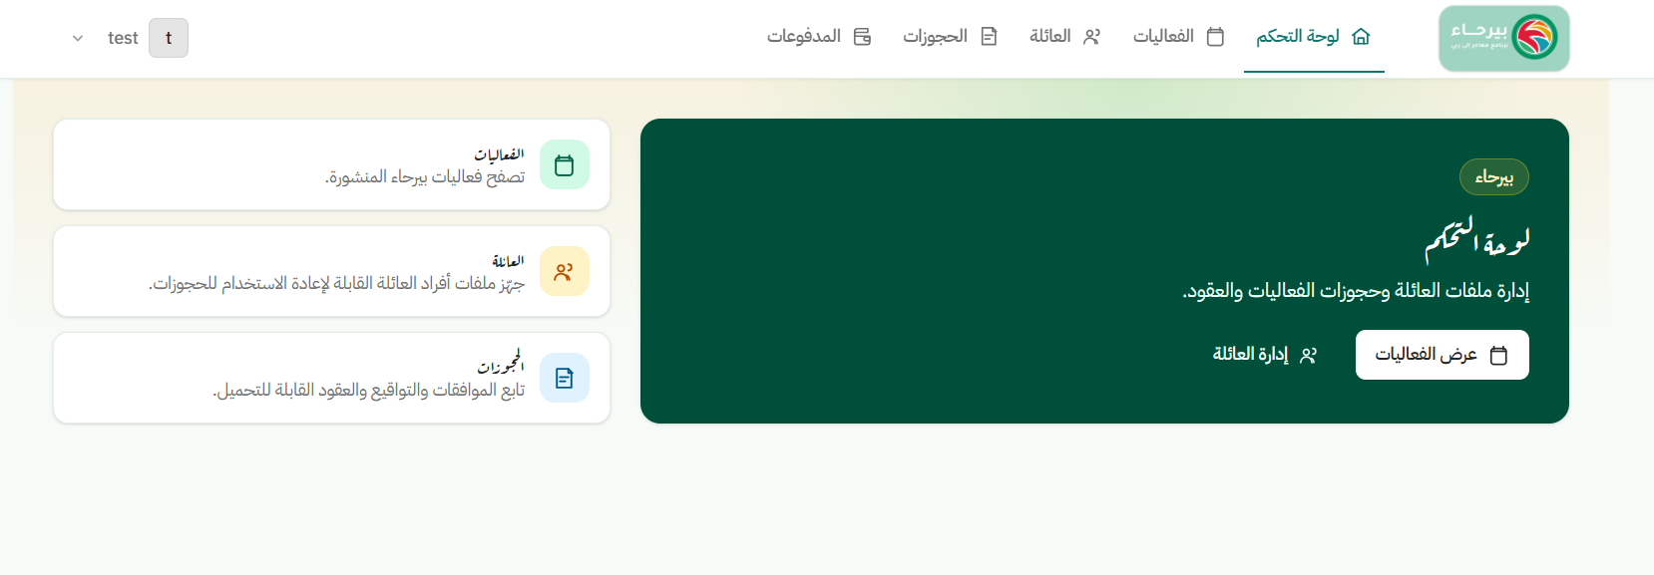
Task: Click the calendar icon next to الفعاليات tab
Action: tap(1215, 37)
